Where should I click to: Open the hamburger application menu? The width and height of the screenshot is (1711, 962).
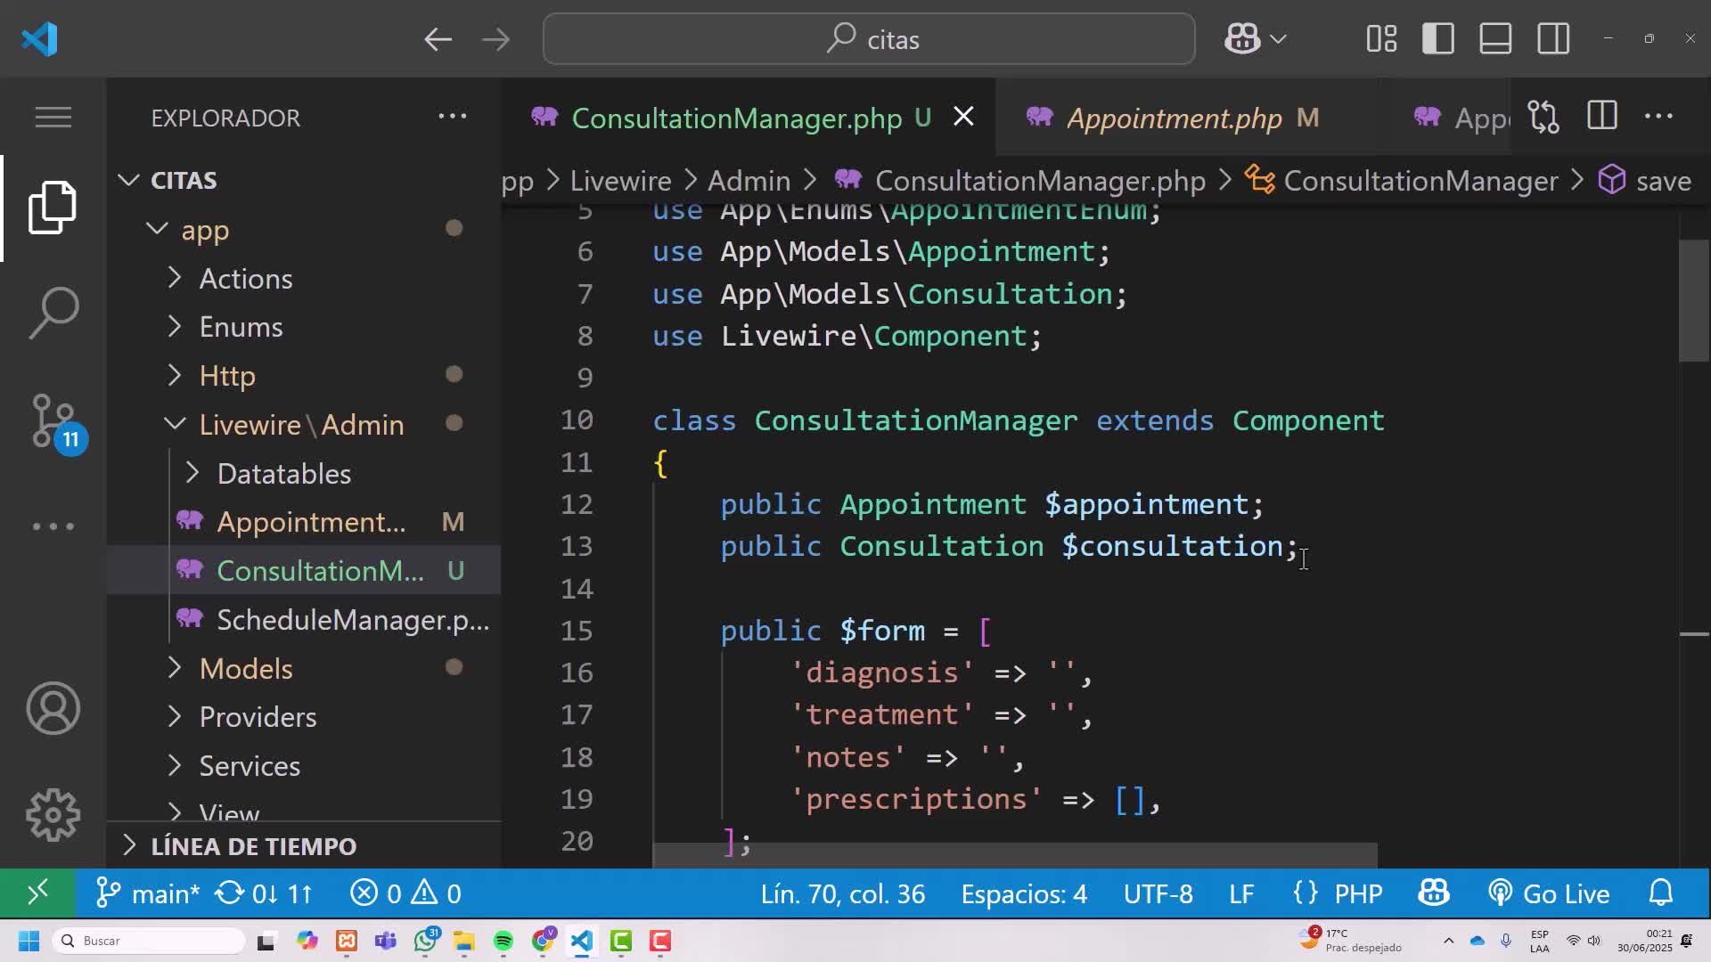pyautogui.click(x=53, y=117)
